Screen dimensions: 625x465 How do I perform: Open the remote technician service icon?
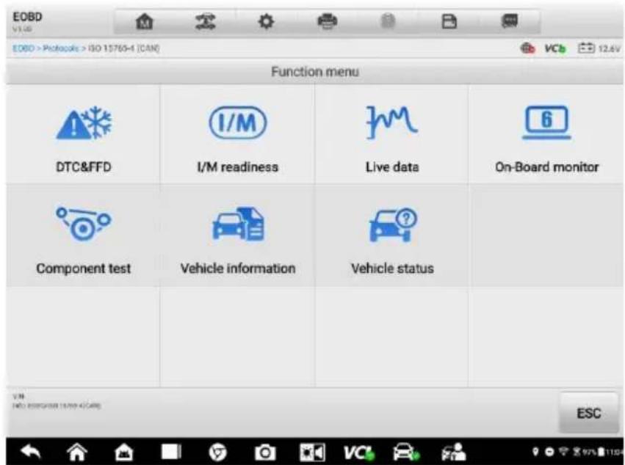[x=454, y=453]
